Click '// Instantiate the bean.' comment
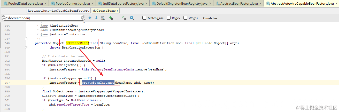The width and height of the screenshot is (339, 112). [x=64, y=56]
